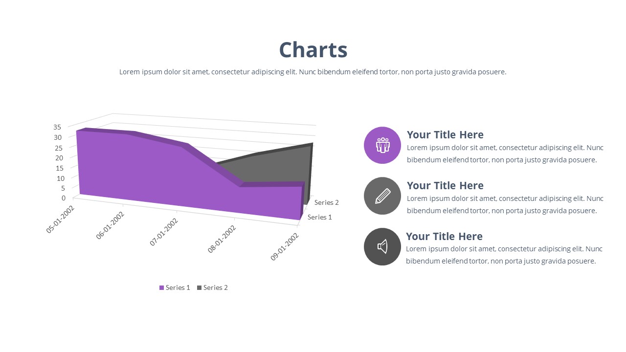Click the Series 2 depth axis label
Image resolution: width=626 pixels, height=352 pixels.
pos(327,202)
